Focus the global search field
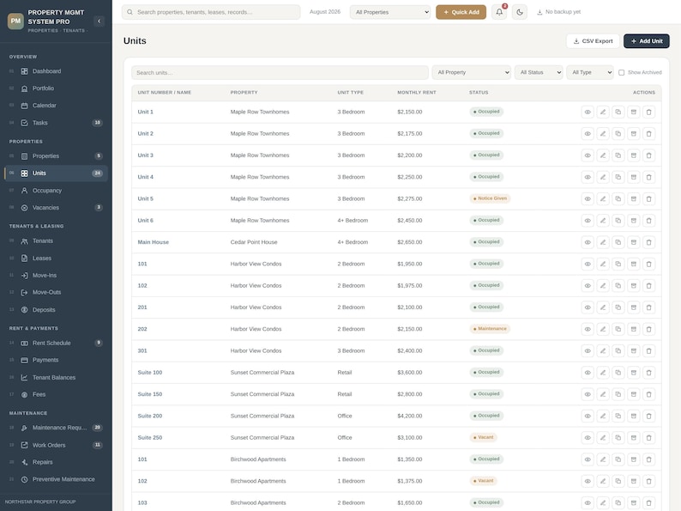681x511 pixels. click(x=211, y=12)
